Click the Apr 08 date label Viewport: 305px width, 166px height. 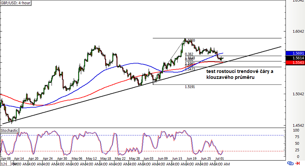[6, 159]
